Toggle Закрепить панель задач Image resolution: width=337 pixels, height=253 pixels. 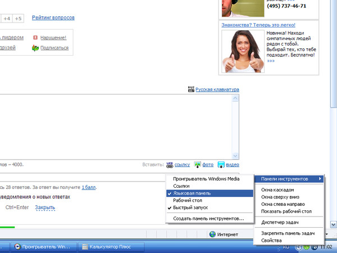[289, 233]
